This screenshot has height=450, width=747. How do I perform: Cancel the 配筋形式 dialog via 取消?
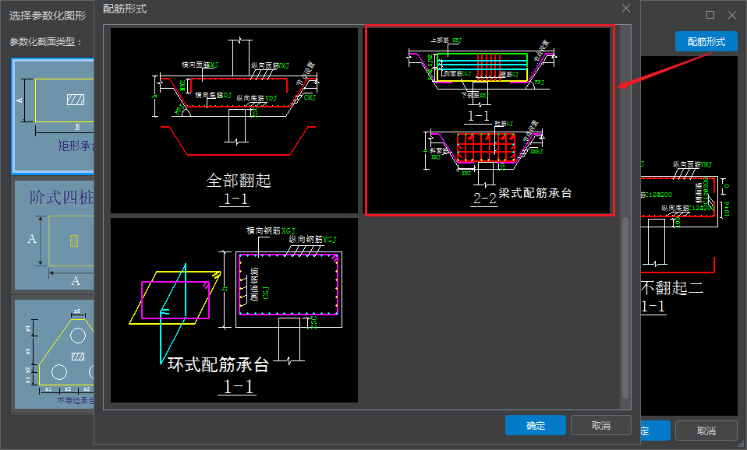click(x=601, y=425)
